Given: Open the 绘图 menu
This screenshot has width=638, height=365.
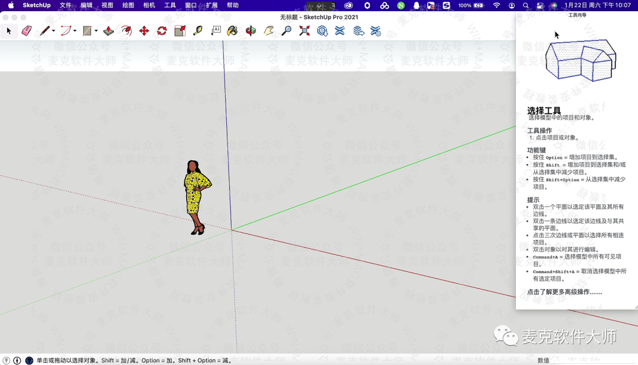Looking at the screenshot, I should click(128, 5).
